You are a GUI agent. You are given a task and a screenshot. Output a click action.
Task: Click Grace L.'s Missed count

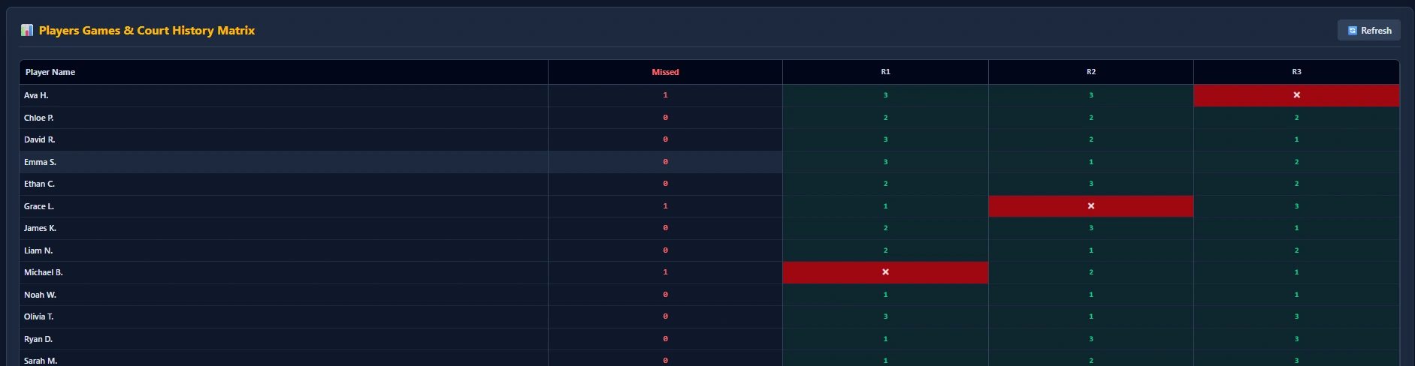coord(665,206)
